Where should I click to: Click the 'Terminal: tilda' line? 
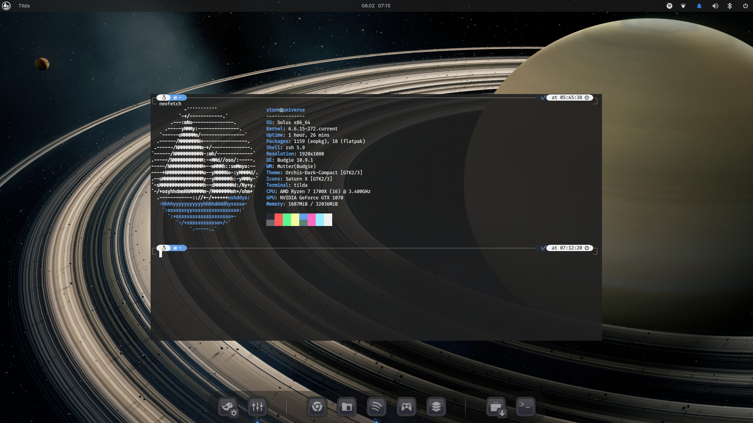pyautogui.click(x=287, y=185)
